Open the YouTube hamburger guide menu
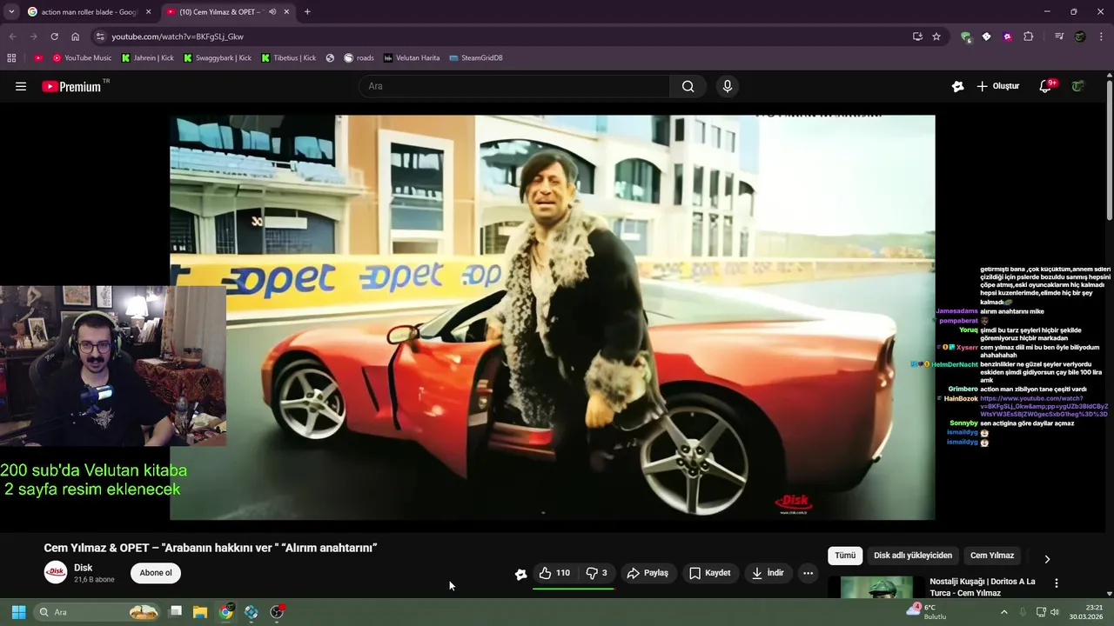The width and height of the screenshot is (1114, 626). point(21,86)
